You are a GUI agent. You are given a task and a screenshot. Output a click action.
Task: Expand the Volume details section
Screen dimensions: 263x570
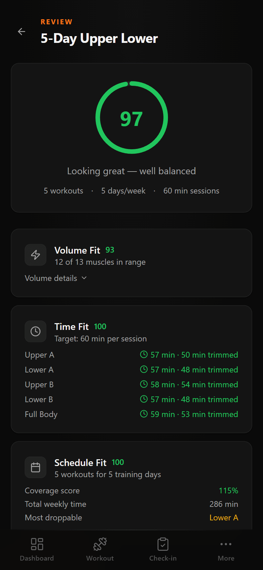point(56,278)
